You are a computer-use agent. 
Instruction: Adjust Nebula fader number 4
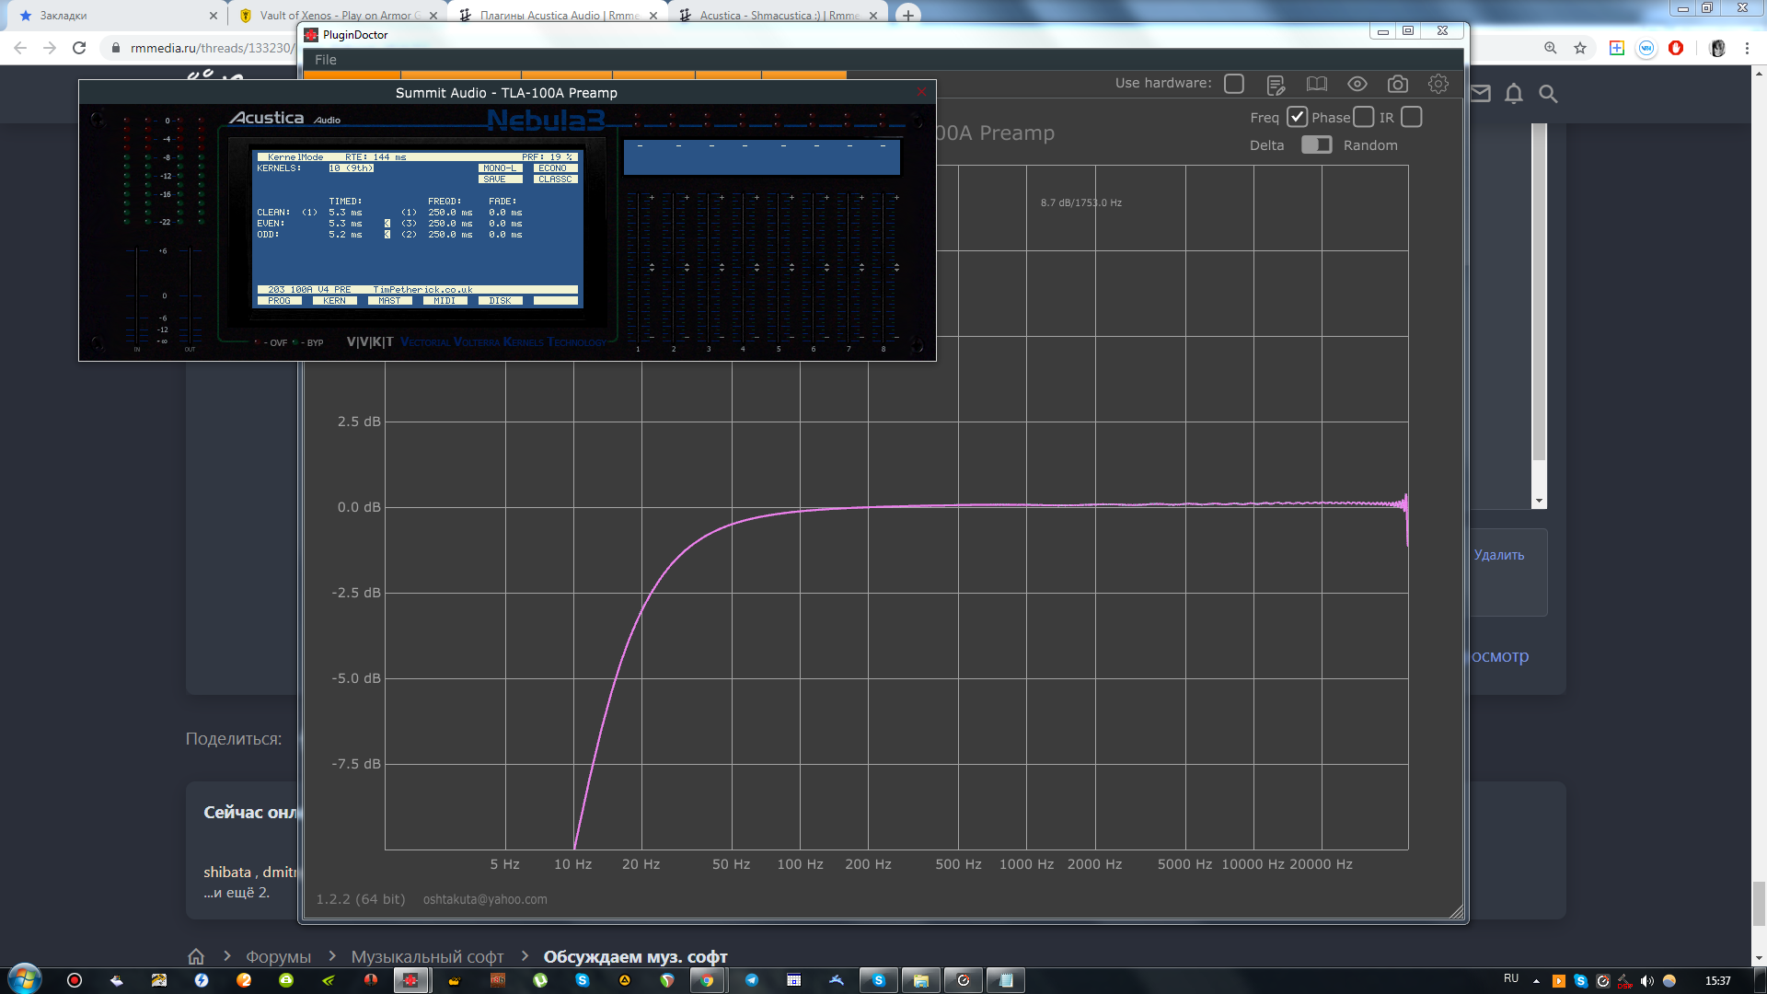pos(743,267)
